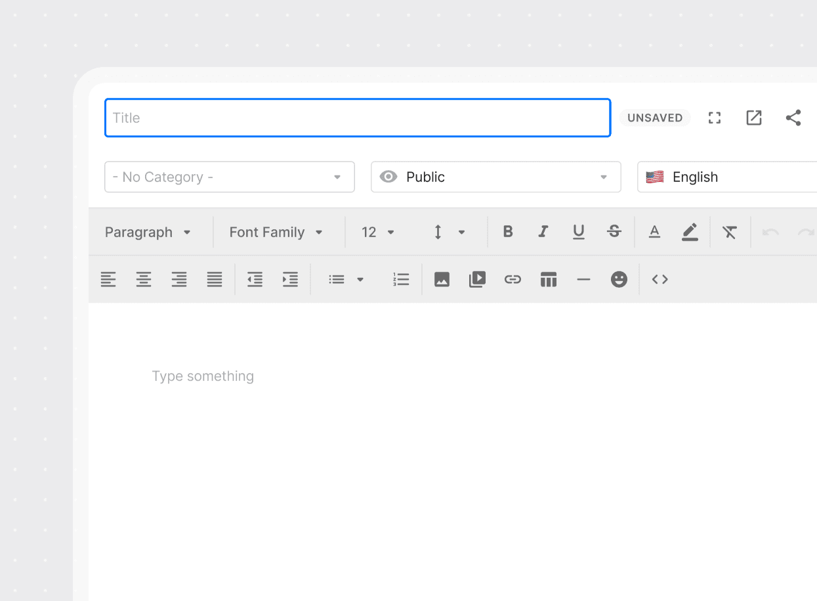The height and width of the screenshot is (601, 817).
Task: Open note in new window
Action: click(x=754, y=118)
